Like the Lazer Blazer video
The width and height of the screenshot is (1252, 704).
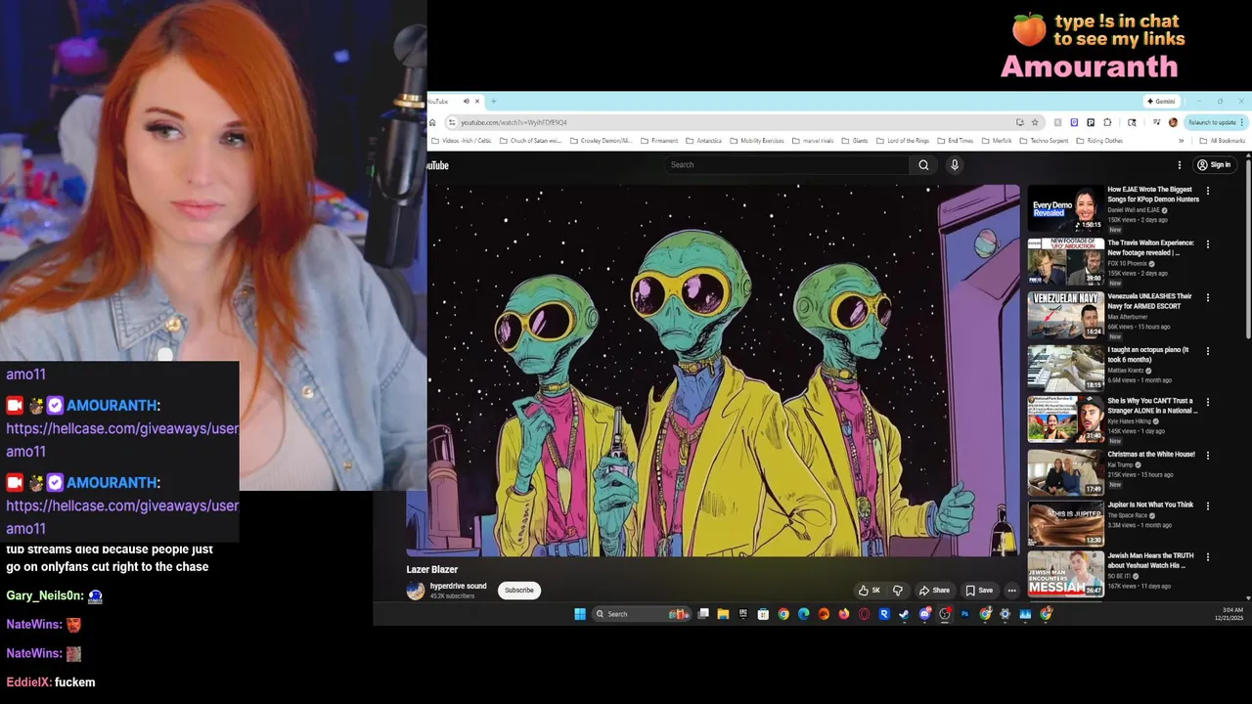tap(870, 591)
